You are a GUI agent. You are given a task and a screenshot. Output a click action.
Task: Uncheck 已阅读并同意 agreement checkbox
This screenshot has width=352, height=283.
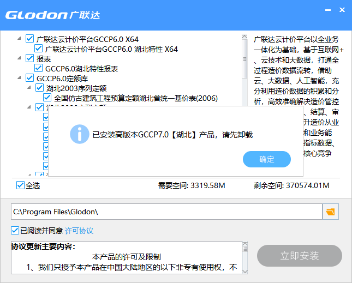pyautogui.click(x=15, y=231)
